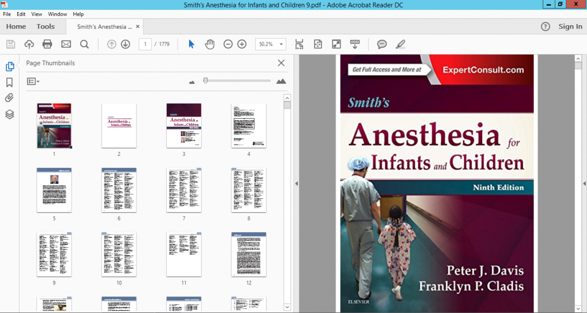Open the Help menu

tap(78, 14)
